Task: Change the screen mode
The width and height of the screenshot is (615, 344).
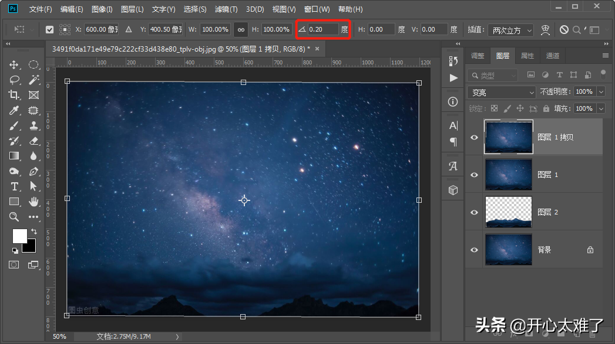Action: 33,265
